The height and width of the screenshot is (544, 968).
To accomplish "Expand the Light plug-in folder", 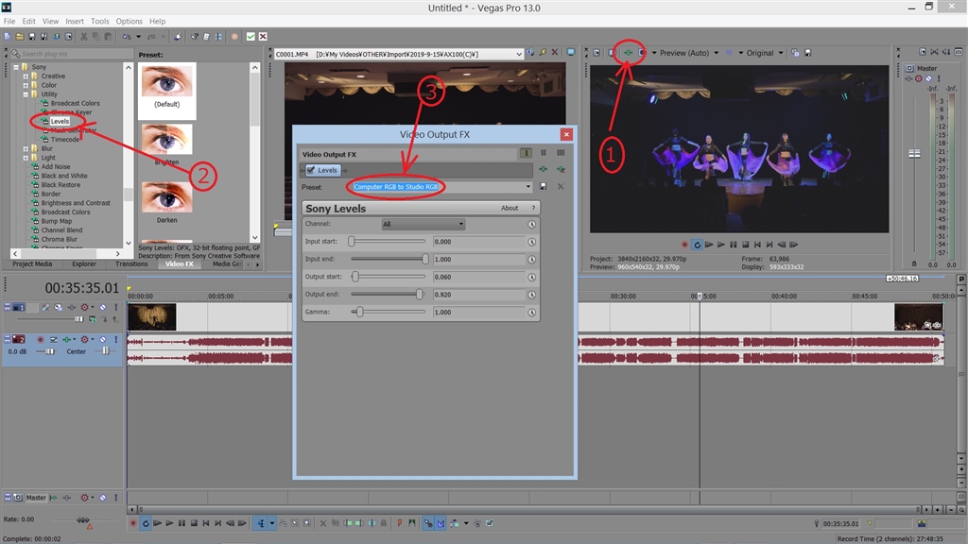I will pyautogui.click(x=26, y=158).
